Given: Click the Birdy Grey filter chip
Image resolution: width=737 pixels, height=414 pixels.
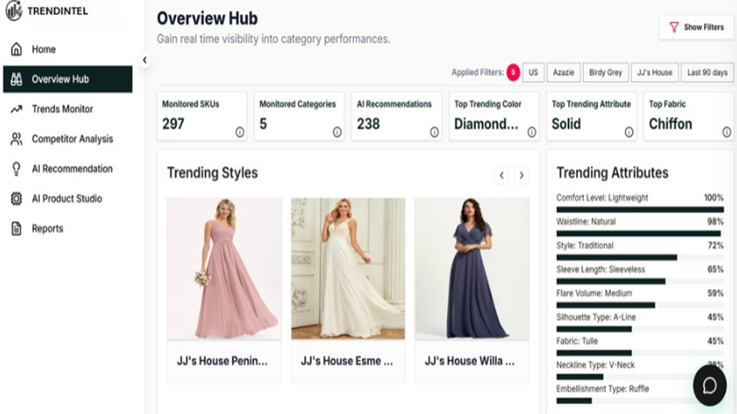Looking at the screenshot, I should 605,72.
